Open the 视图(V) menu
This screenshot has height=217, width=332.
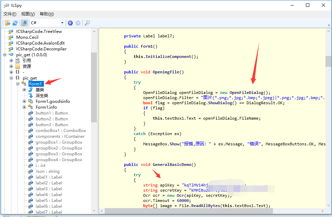point(28,14)
